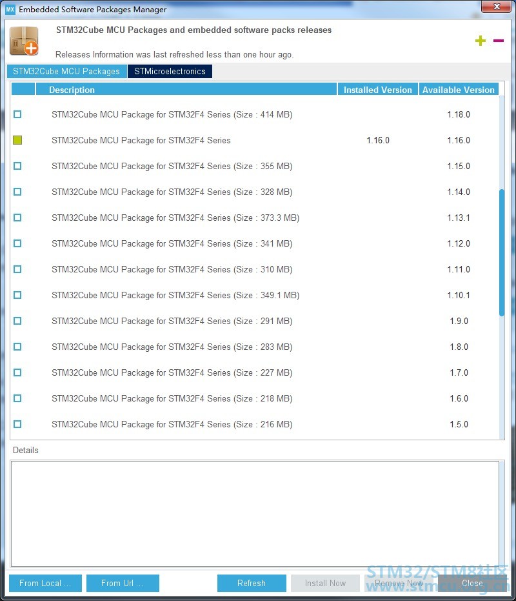Click available version 1.6.0
The image size is (516, 601).
pyautogui.click(x=459, y=398)
